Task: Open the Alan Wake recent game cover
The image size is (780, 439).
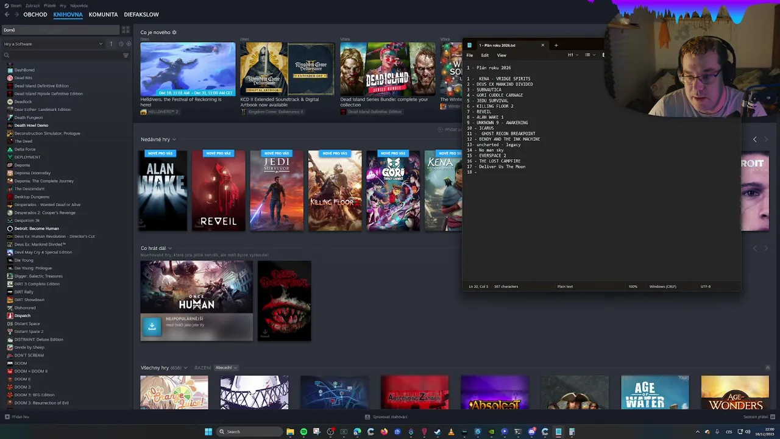Action: [x=163, y=190]
